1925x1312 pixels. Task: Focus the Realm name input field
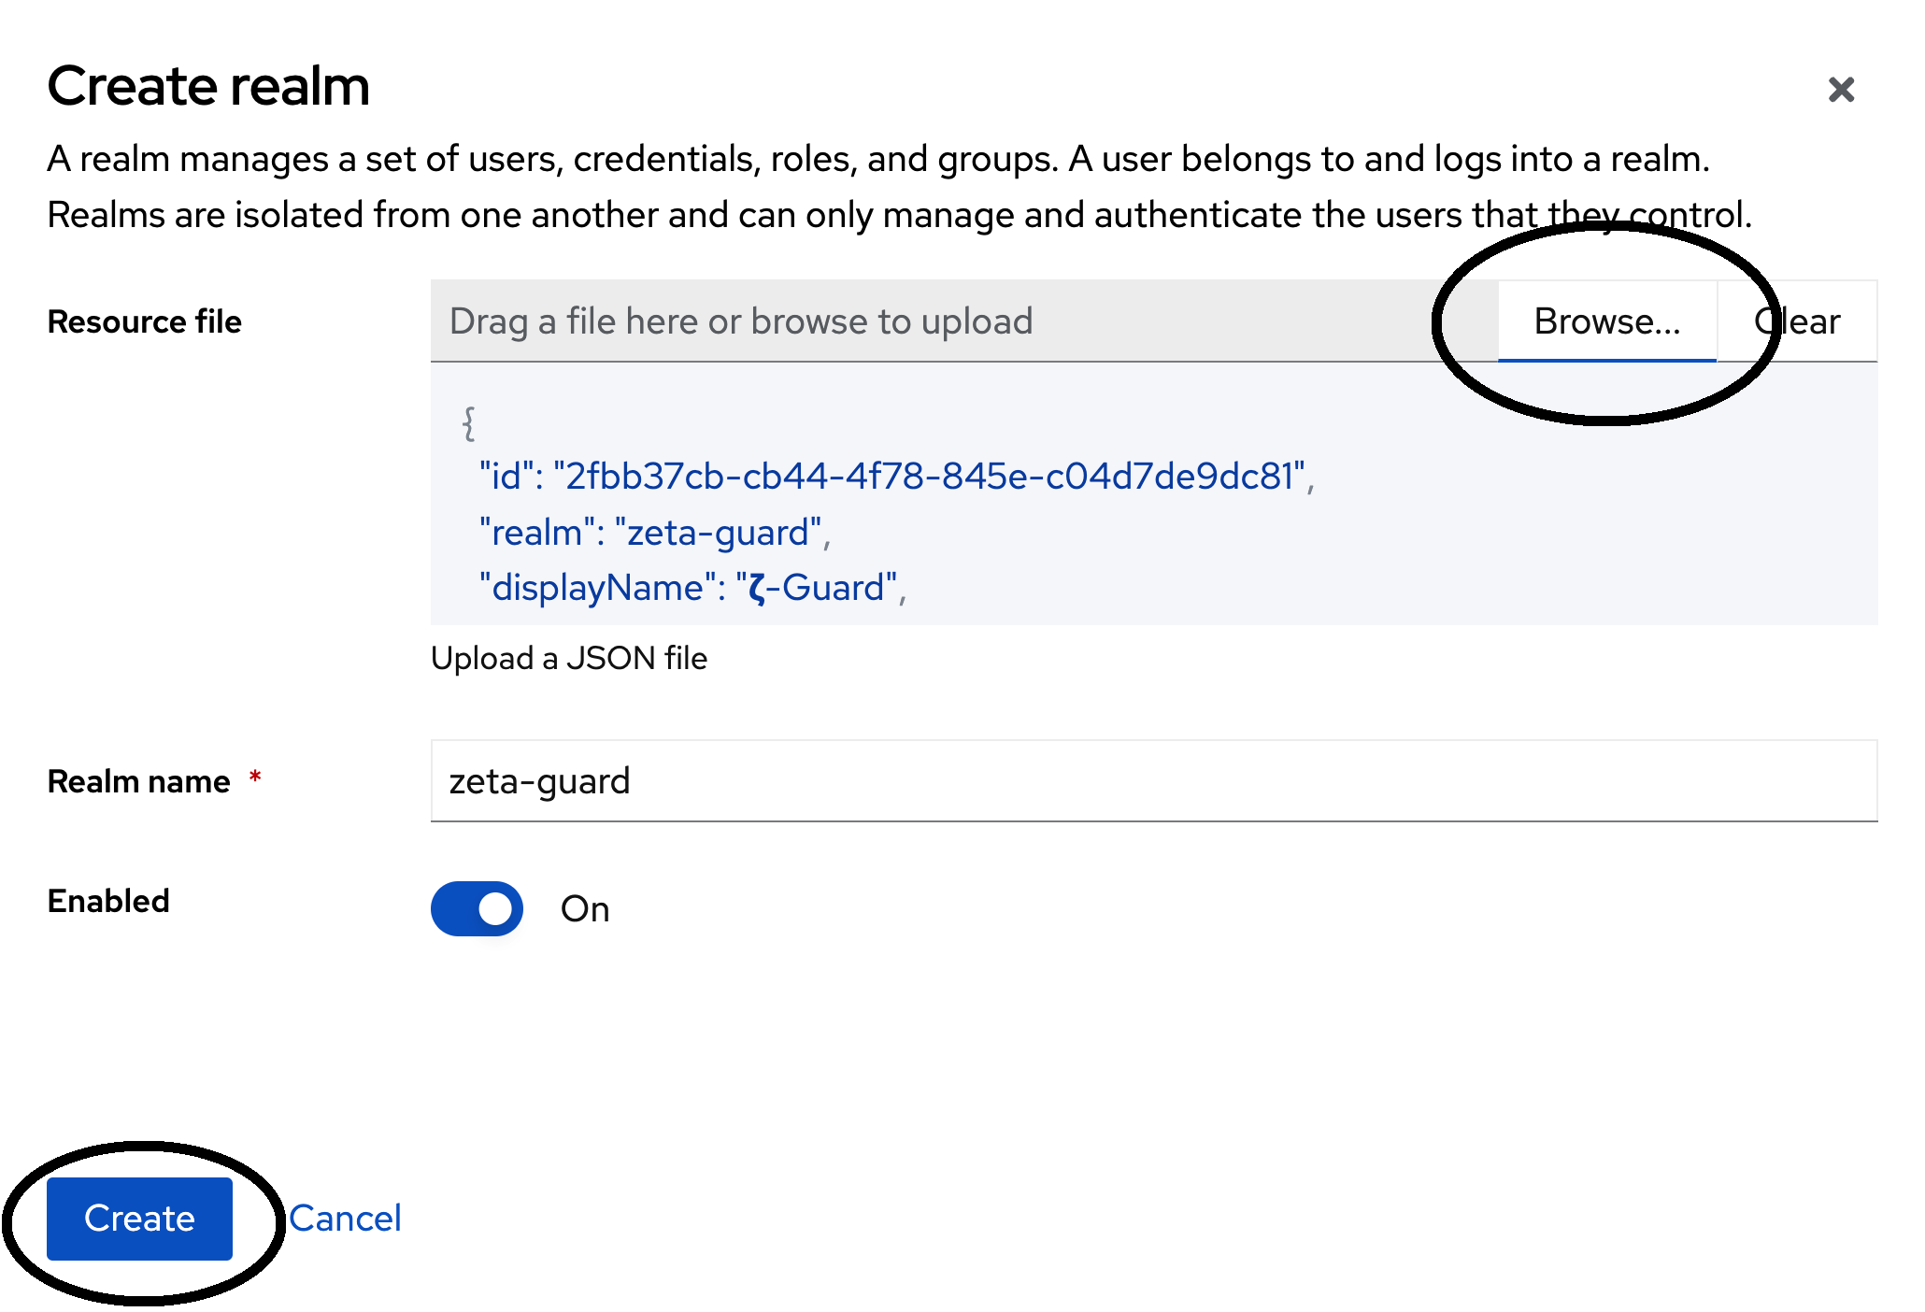pos(1153,781)
